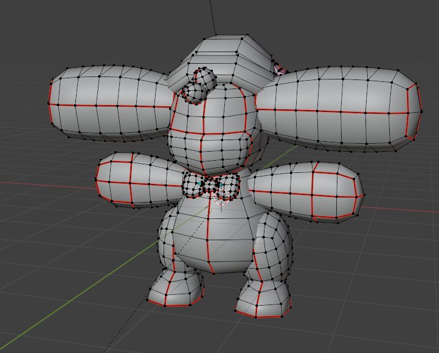
Task: Click the 3D cursor below the bow tie
Action: (x=221, y=197)
